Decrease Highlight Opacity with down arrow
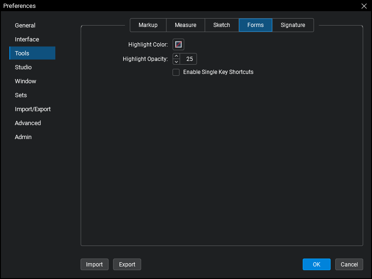This screenshot has width=372, height=279. [x=176, y=62]
